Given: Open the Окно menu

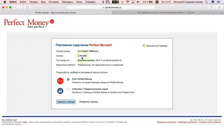Looking at the screenshot, I should 79,2.
